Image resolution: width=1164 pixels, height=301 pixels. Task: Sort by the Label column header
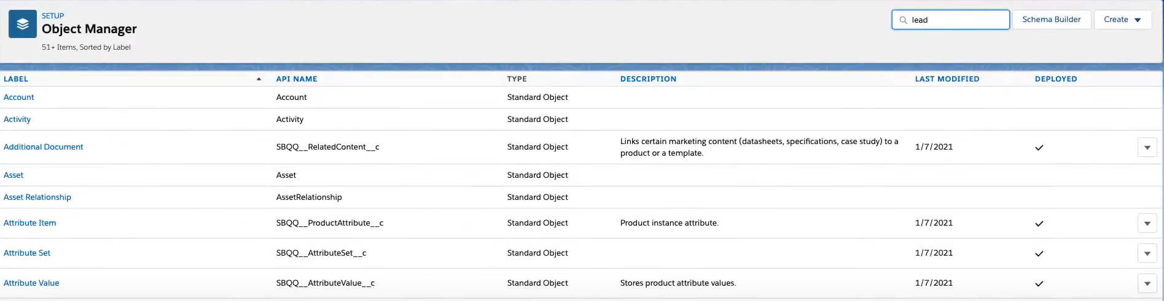[16, 79]
